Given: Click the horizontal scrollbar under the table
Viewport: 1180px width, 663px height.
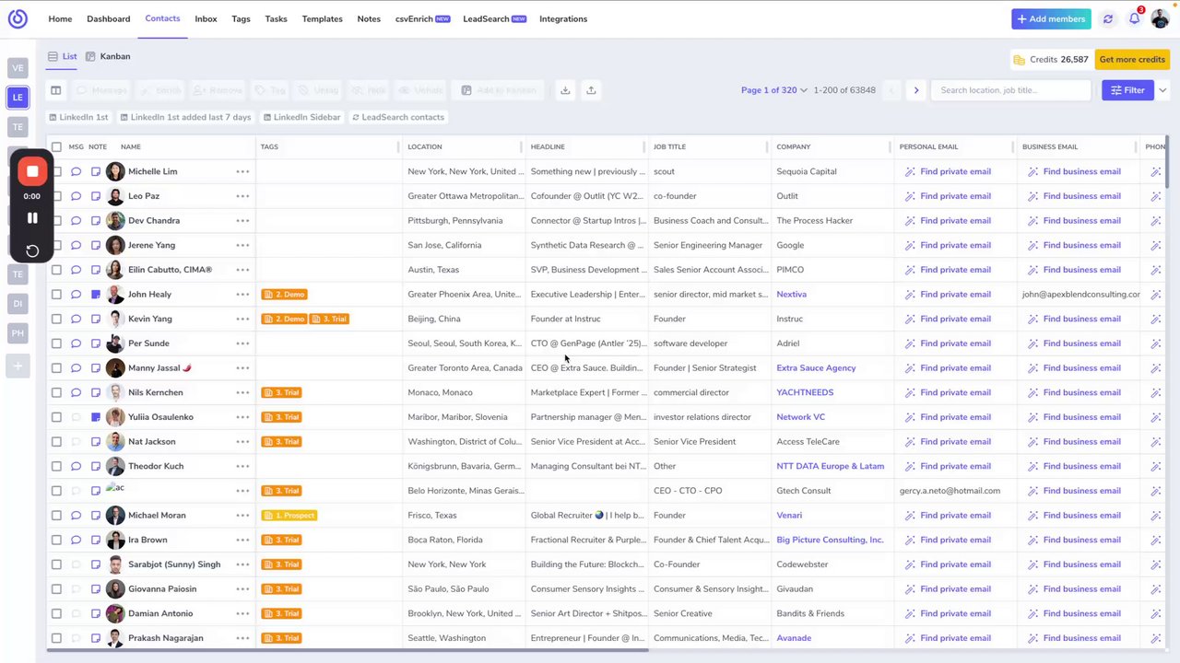Looking at the screenshot, I should pyautogui.click(x=347, y=650).
